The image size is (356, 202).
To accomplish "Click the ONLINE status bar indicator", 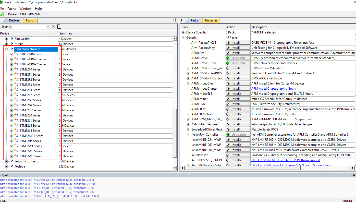I will pos(348,200).
